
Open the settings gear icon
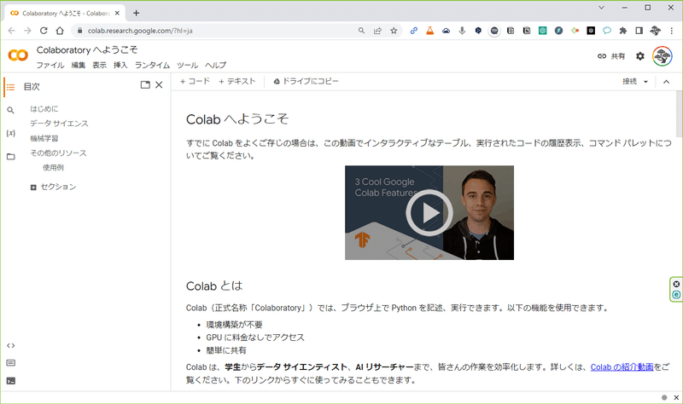pyautogui.click(x=639, y=56)
